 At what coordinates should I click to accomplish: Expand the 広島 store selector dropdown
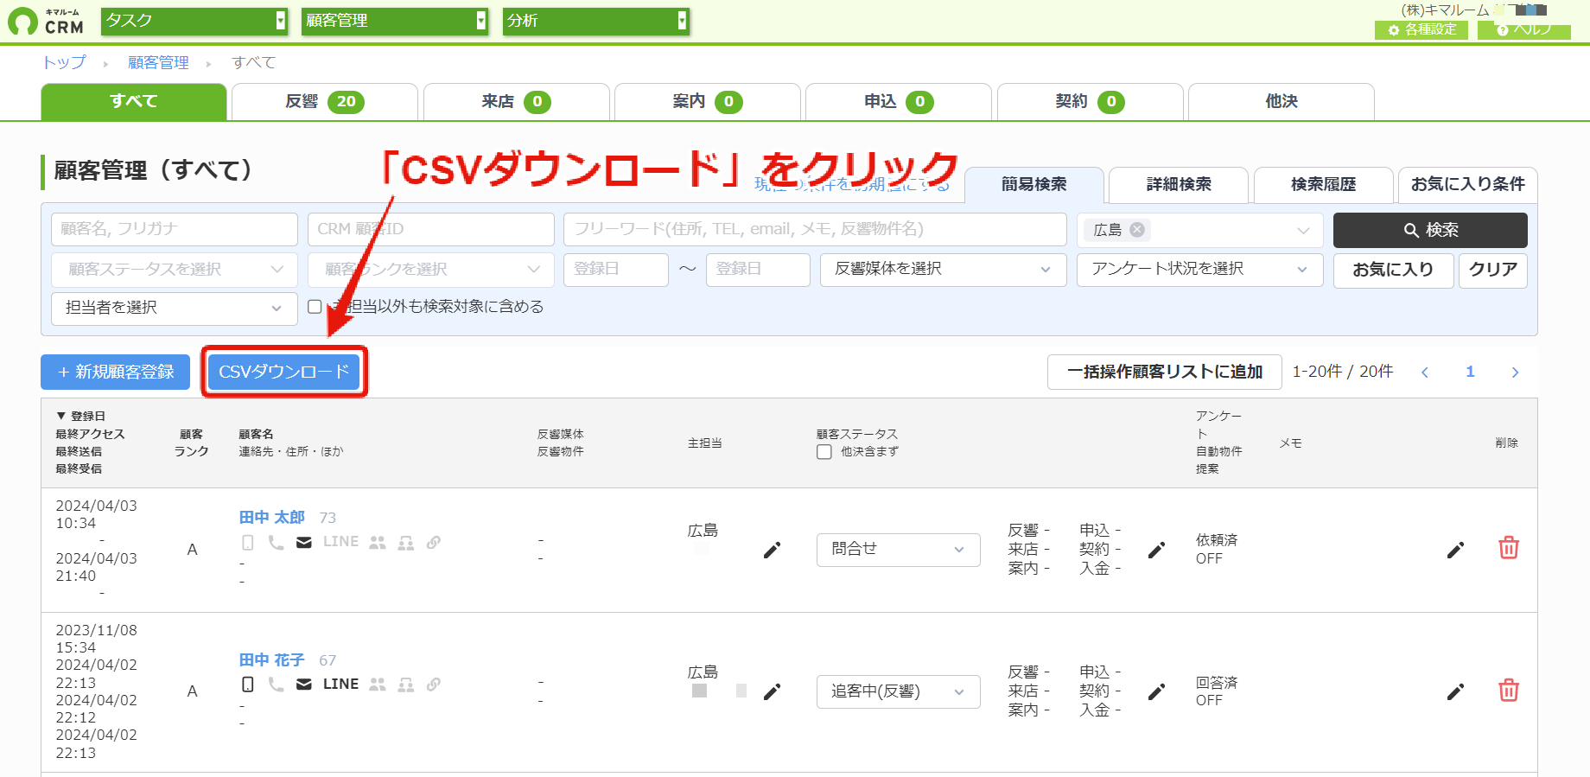tap(1303, 230)
